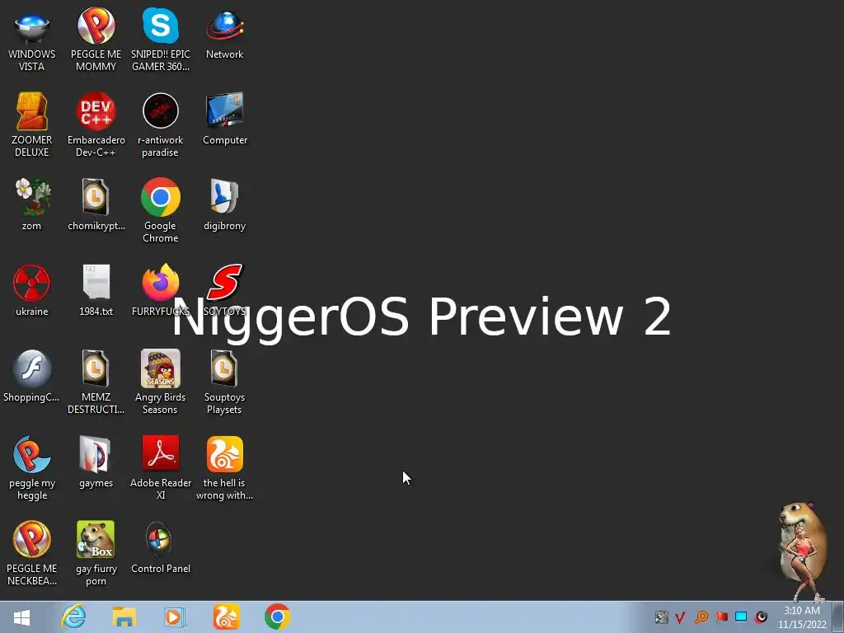Open the Windows Start menu
This screenshot has width=844, height=633.
click(21, 617)
